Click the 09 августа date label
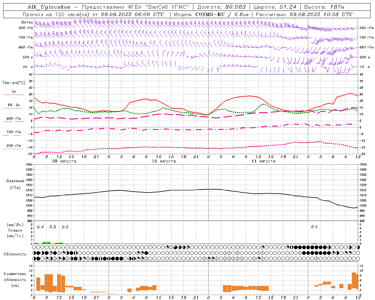Image resolution: width=375 pixels, height=300 pixels. [64, 161]
